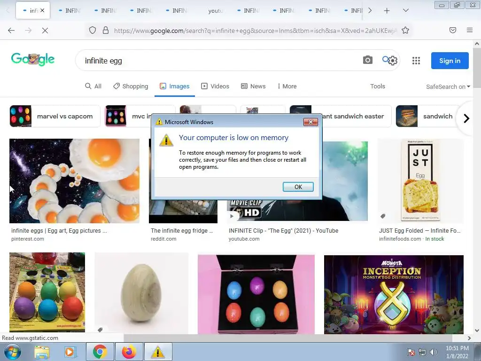Stop page loading with the X button
481x361 pixels.
click(45, 31)
